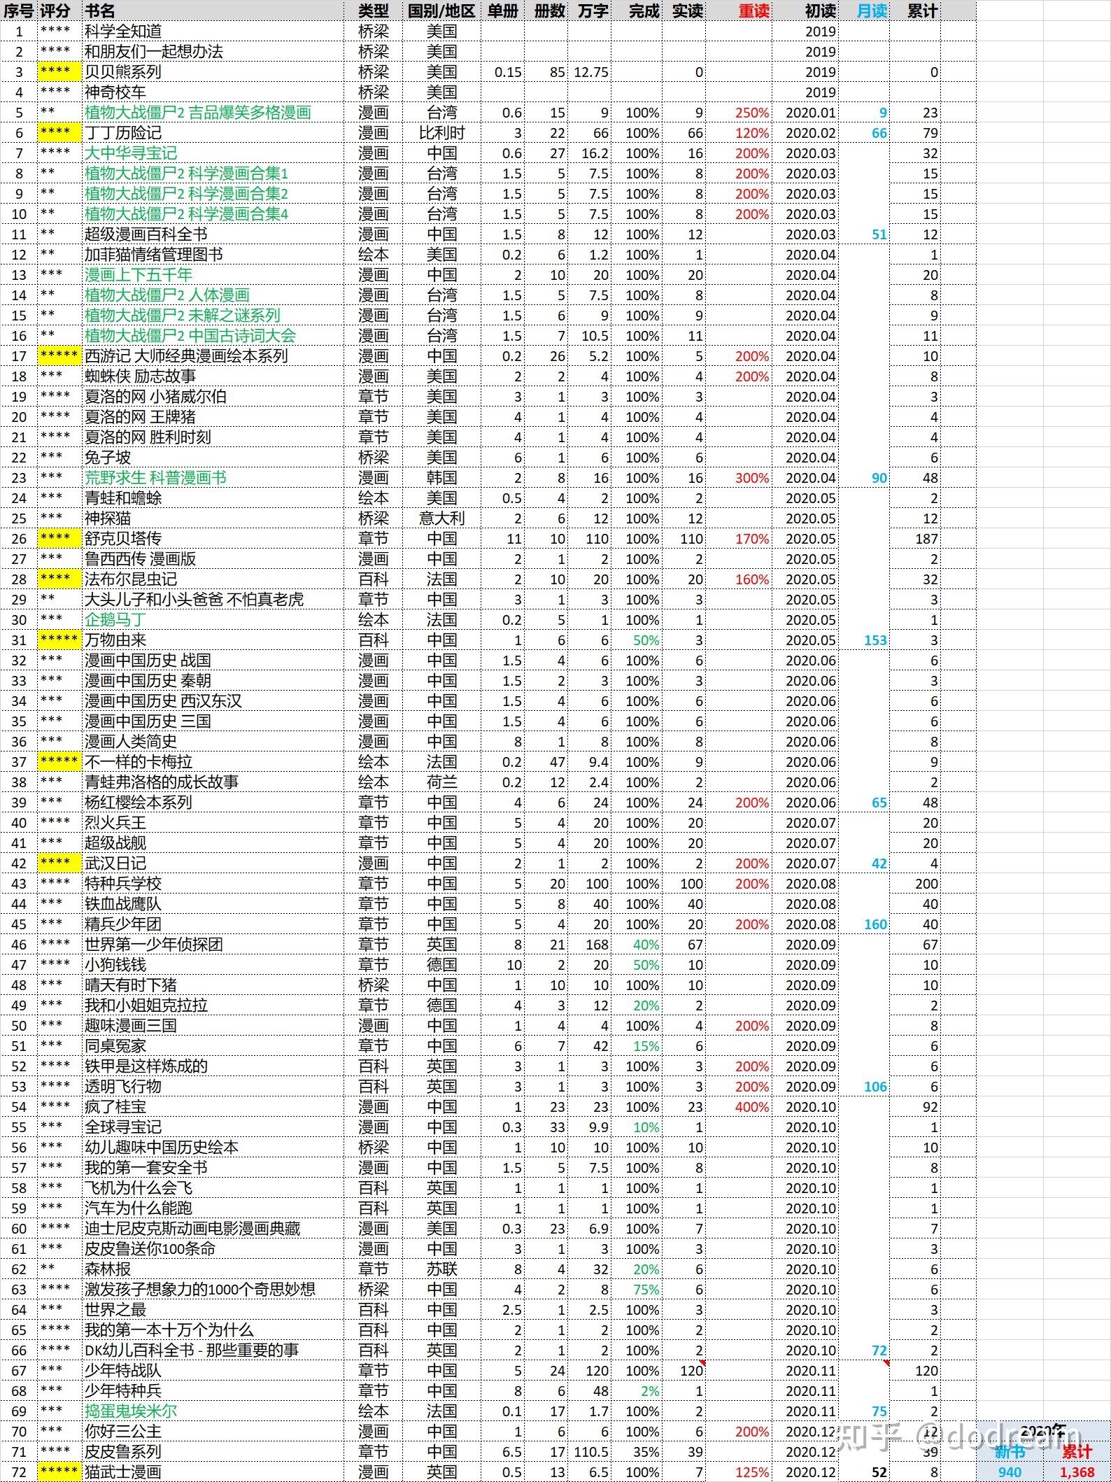Select the red re-read value "400%"
This screenshot has height=1482, width=1111.
click(752, 1107)
